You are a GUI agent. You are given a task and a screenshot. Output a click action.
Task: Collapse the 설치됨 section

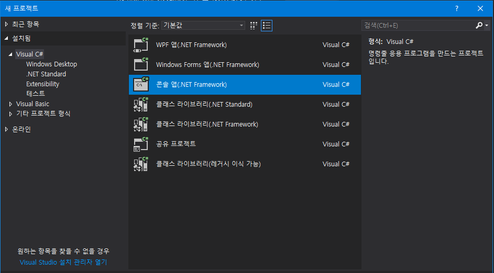(6, 38)
